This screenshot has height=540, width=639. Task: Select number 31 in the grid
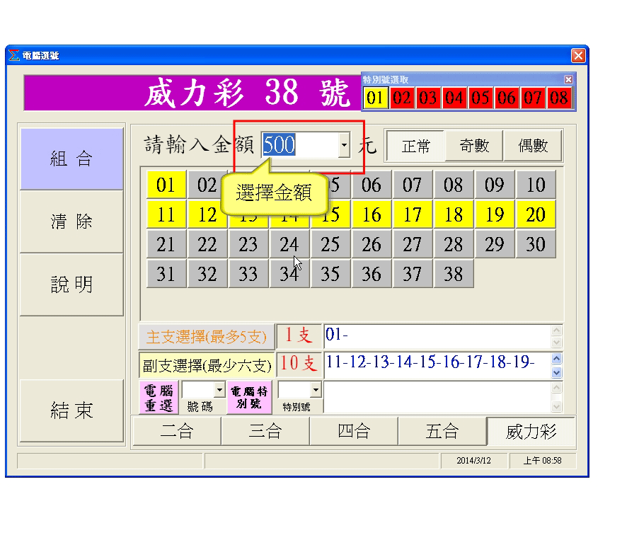pos(166,274)
